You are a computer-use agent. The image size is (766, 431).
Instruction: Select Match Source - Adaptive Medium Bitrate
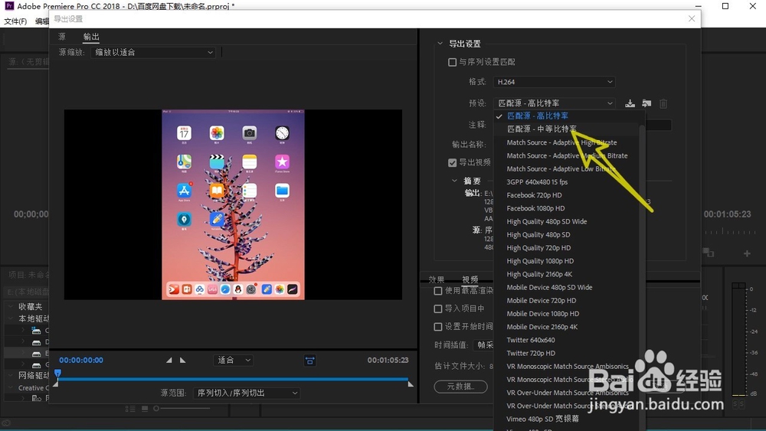point(566,155)
